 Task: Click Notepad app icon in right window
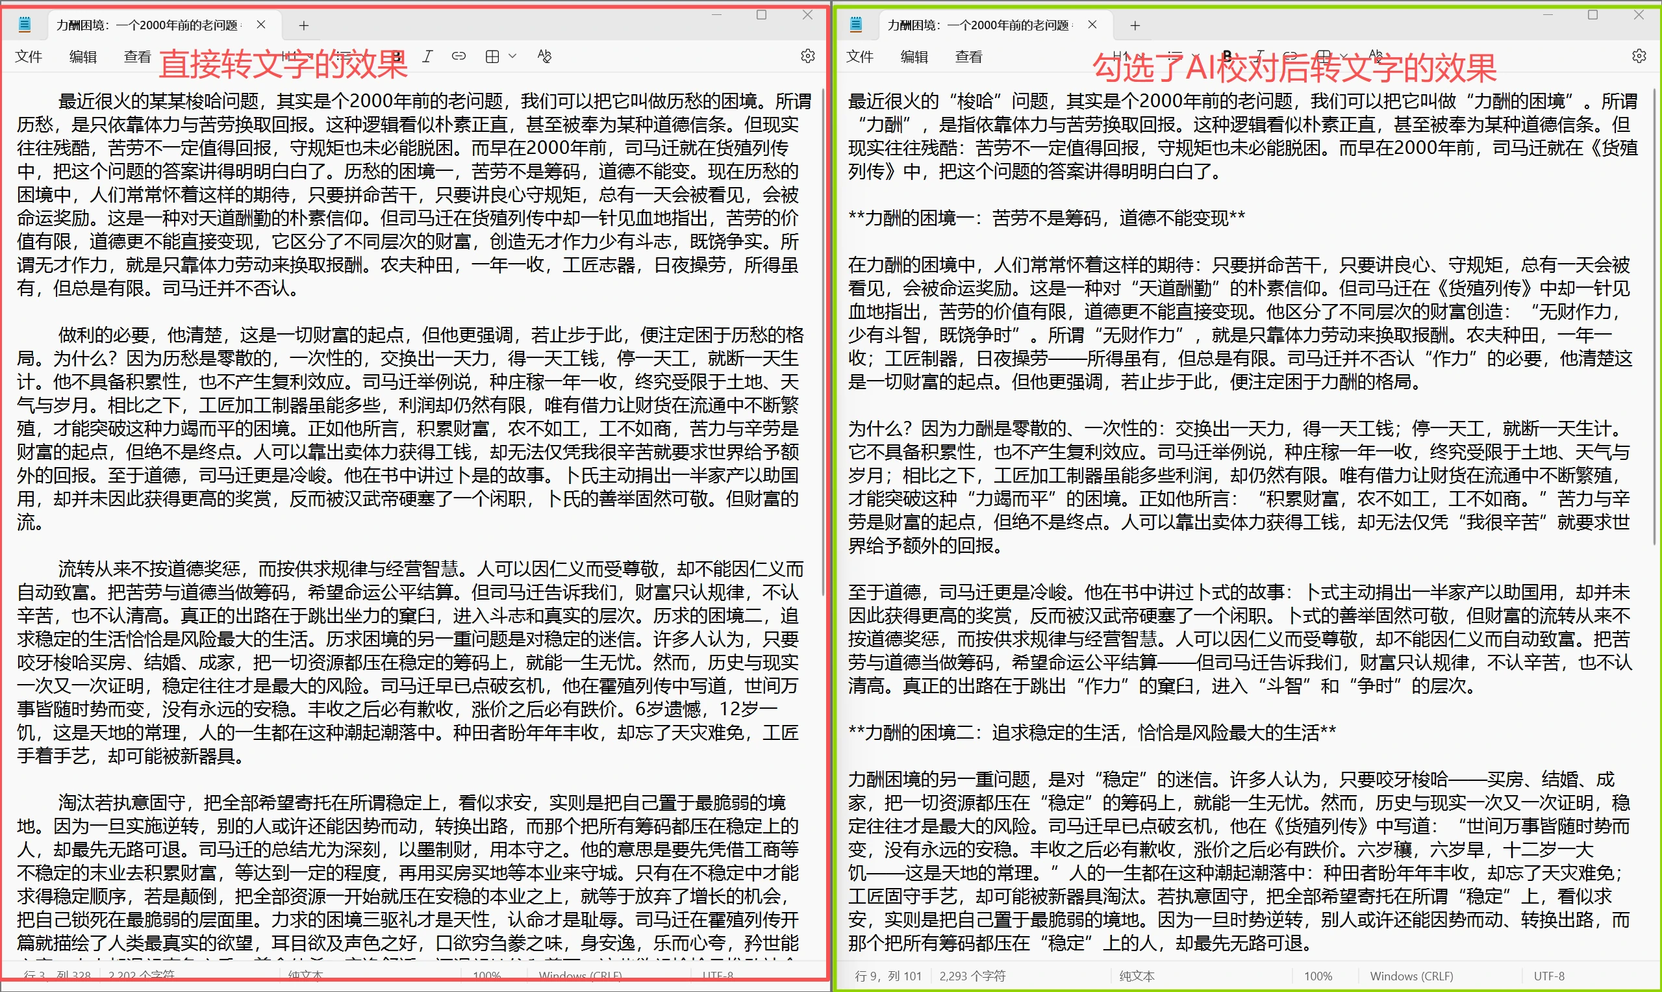(x=856, y=25)
